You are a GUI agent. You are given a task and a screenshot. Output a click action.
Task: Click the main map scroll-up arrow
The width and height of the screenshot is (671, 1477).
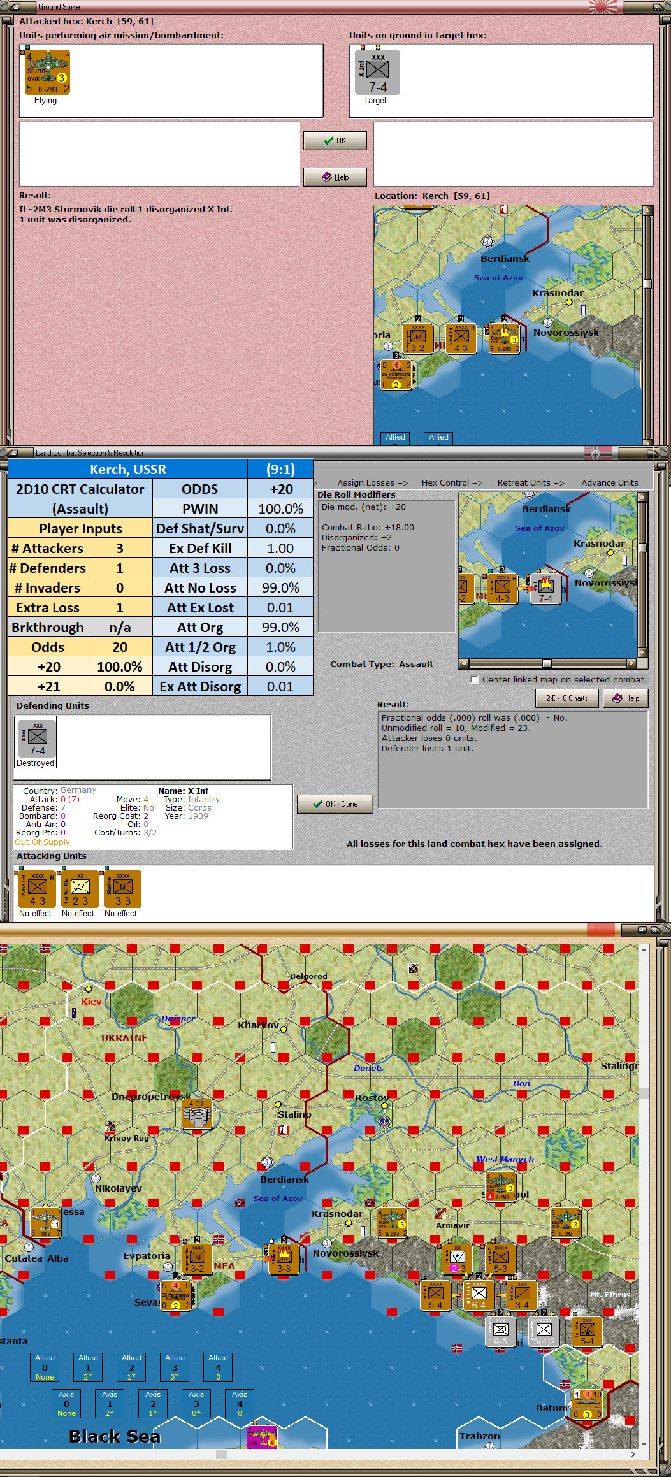tap(644, 950)
